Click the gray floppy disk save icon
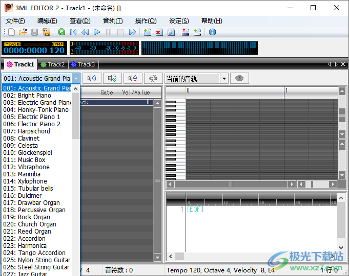The height and width of the screenshot is (276, 349). click(x=34, y=32)
